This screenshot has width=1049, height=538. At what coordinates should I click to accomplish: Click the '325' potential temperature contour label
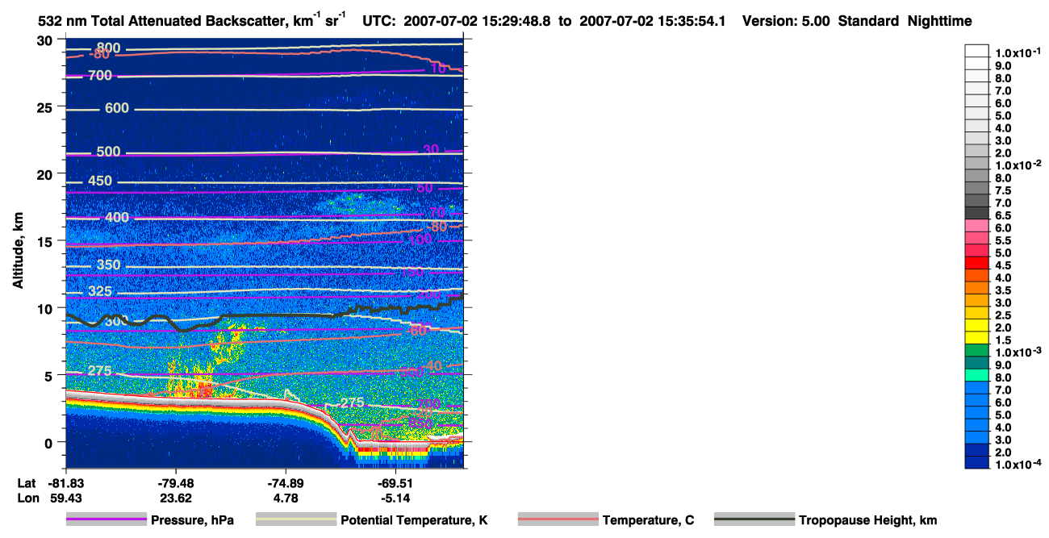[100, 292]
